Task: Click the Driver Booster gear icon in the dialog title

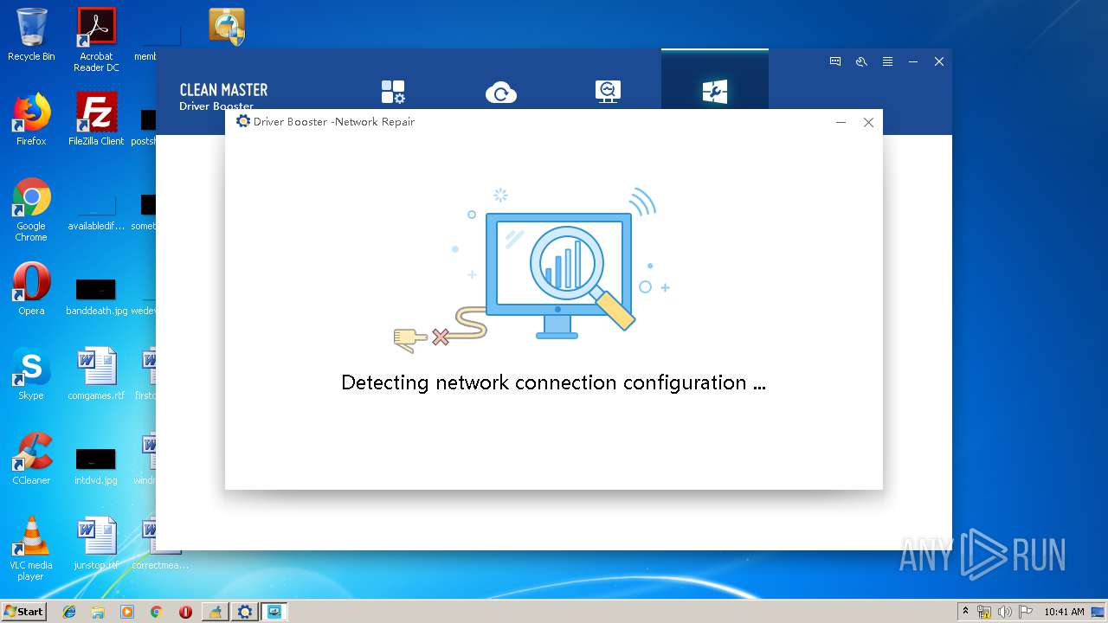Action: pyautogui.click(x=243, y=121)
